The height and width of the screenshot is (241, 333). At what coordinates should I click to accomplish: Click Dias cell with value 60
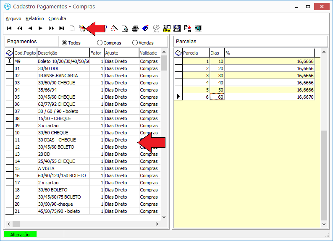pyautogui.click(x=217, y=97)
